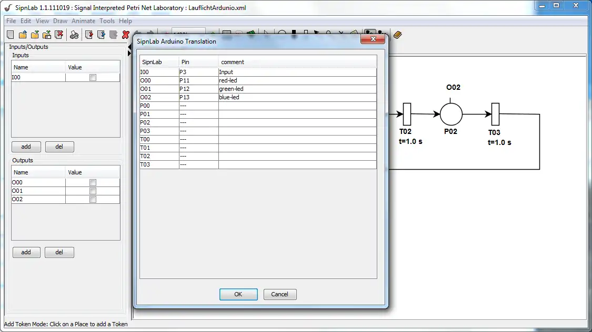Viewport: 592px width, 332px height.
Task: Select the O00 row in Outputs list
Action: pos(66,182)
